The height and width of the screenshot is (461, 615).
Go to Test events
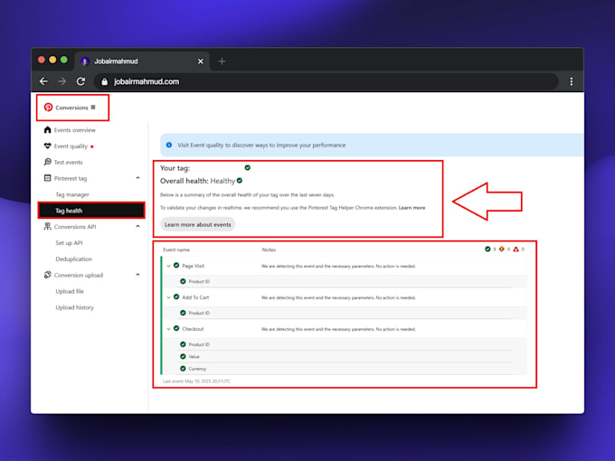pos(68,163)
